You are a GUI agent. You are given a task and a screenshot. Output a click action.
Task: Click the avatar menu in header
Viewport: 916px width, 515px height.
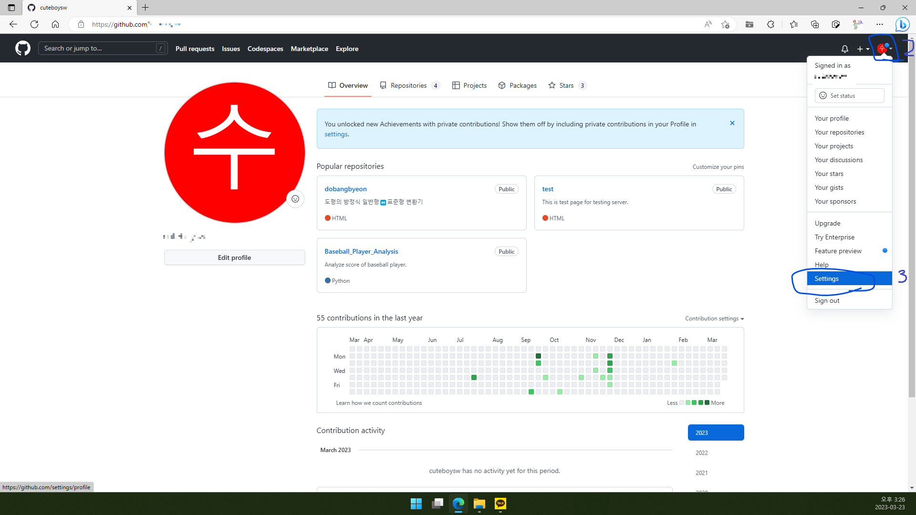coord(884,49)
